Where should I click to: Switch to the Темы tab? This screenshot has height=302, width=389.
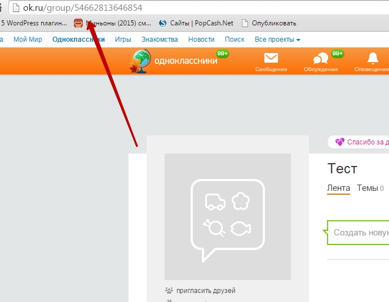click(x=367, y=188)
